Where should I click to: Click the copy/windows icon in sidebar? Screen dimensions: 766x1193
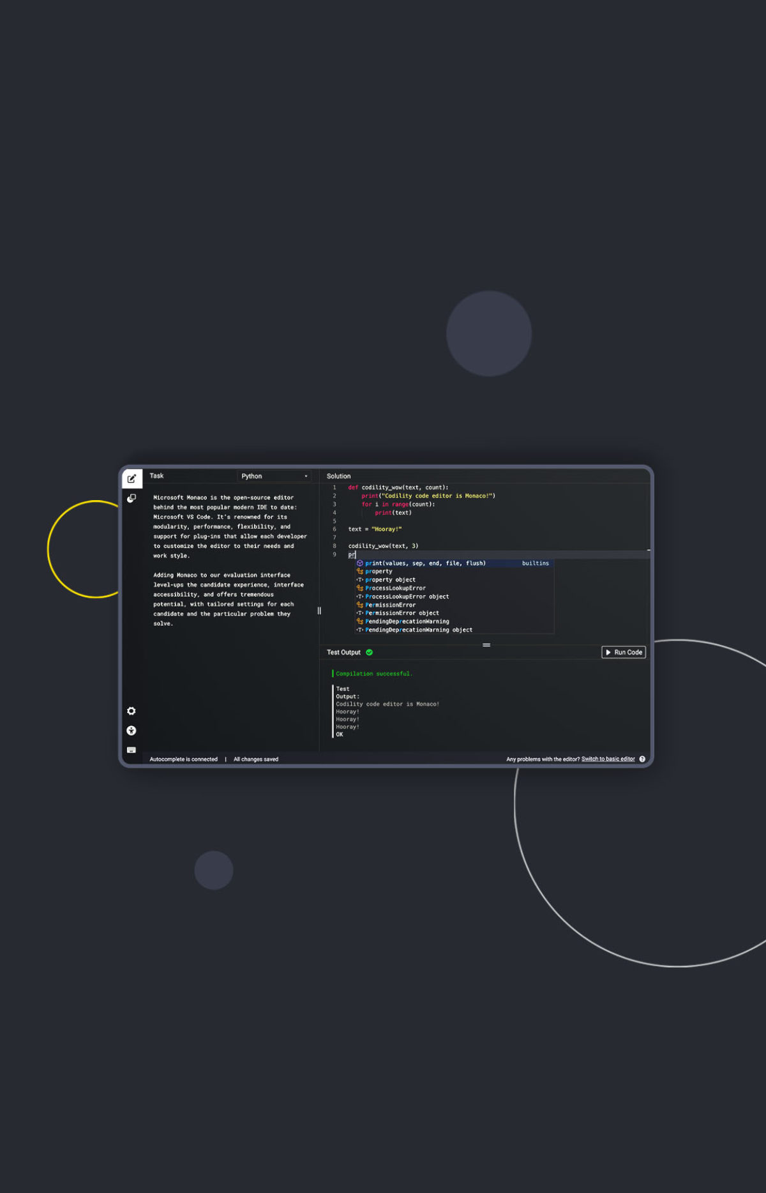tap(131, 498)
